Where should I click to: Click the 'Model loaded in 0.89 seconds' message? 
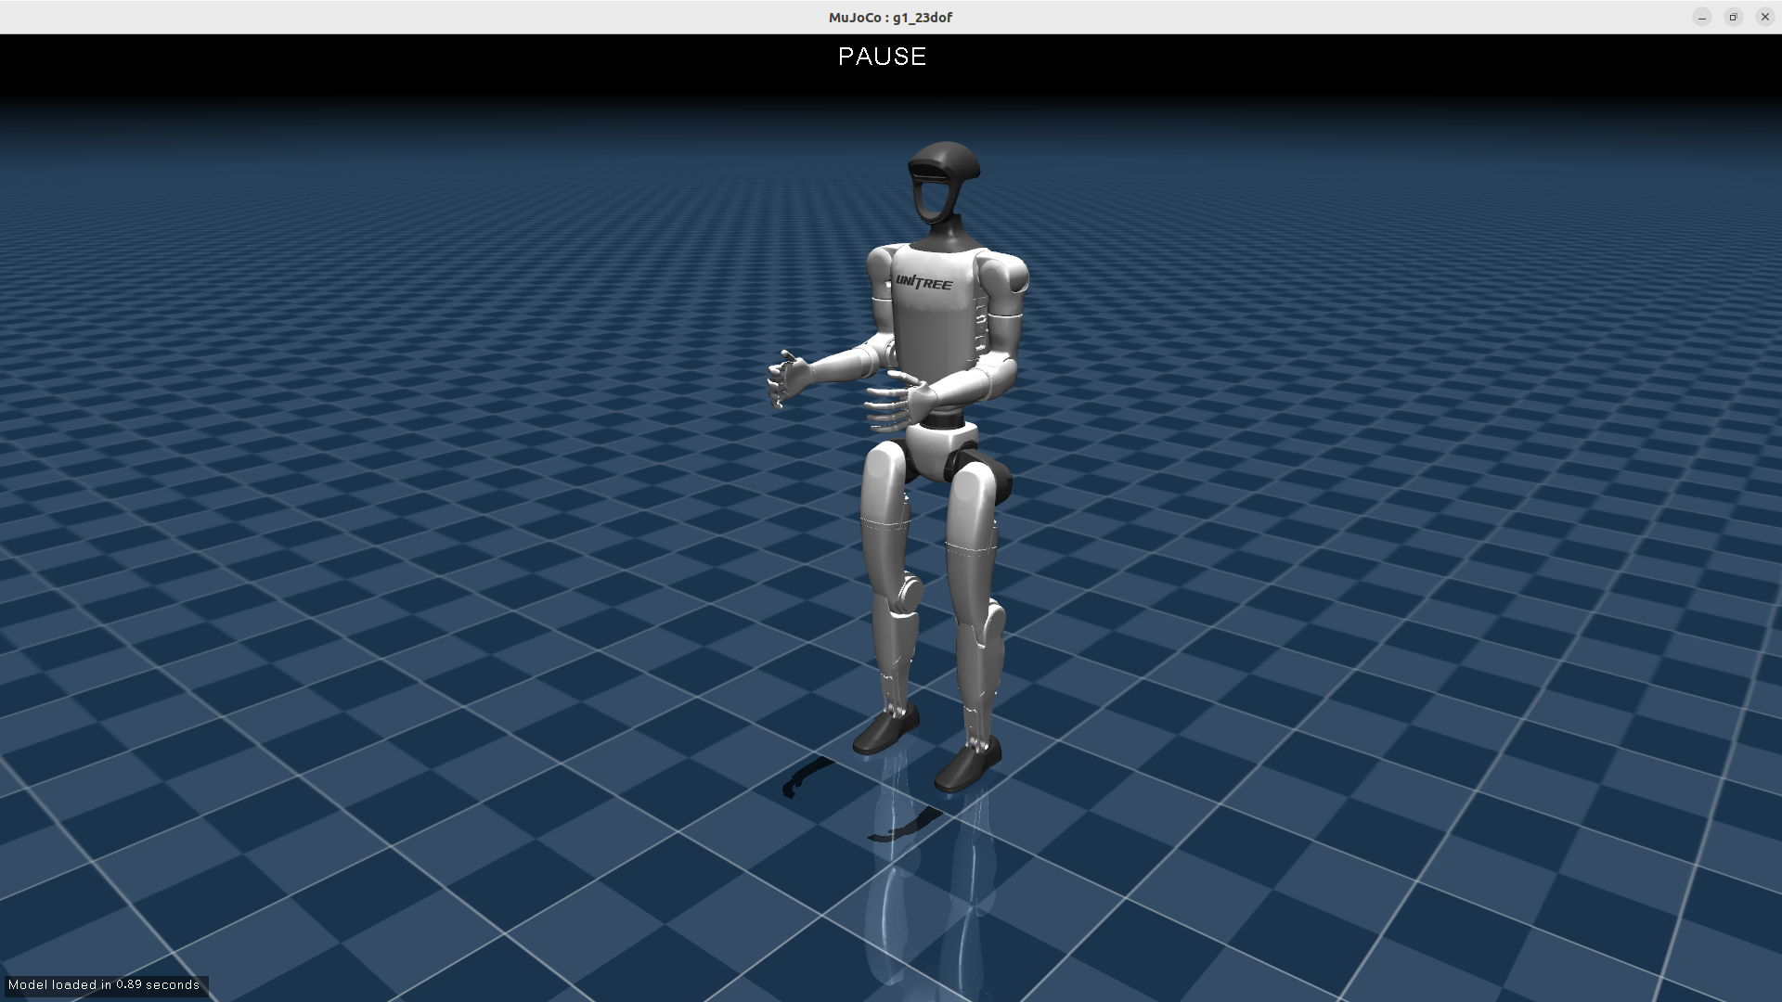(104, 984)
